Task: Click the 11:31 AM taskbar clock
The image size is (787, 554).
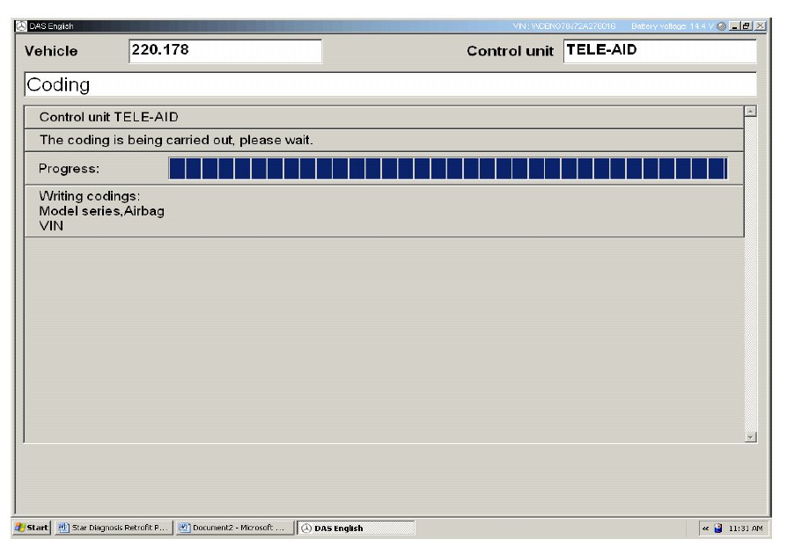Action: [x=747, y=528]
